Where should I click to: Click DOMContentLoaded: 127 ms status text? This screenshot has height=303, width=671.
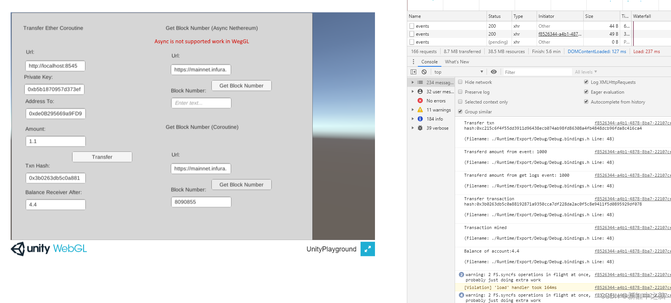(x=597, y=52)
